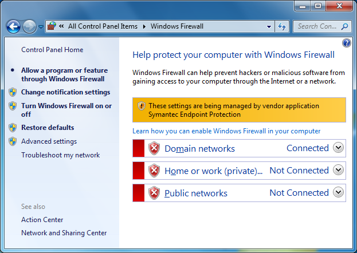Expand the Public networks chevron
This screenshot has height=253, width=357.
[338, 192]
